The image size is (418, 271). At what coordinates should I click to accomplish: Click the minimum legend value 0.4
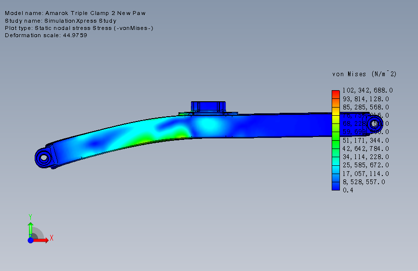(348, 190)
